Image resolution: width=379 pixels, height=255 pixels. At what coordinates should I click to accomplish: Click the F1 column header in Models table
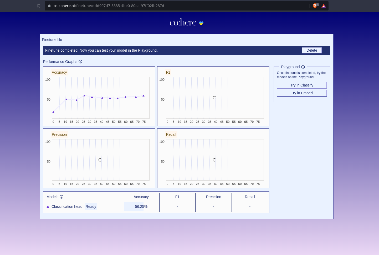[x=177, y=197]
